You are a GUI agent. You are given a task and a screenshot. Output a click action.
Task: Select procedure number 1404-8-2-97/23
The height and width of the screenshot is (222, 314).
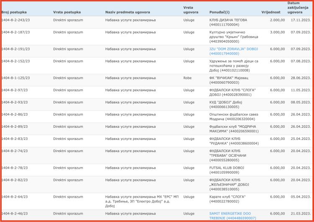(14, 90)
